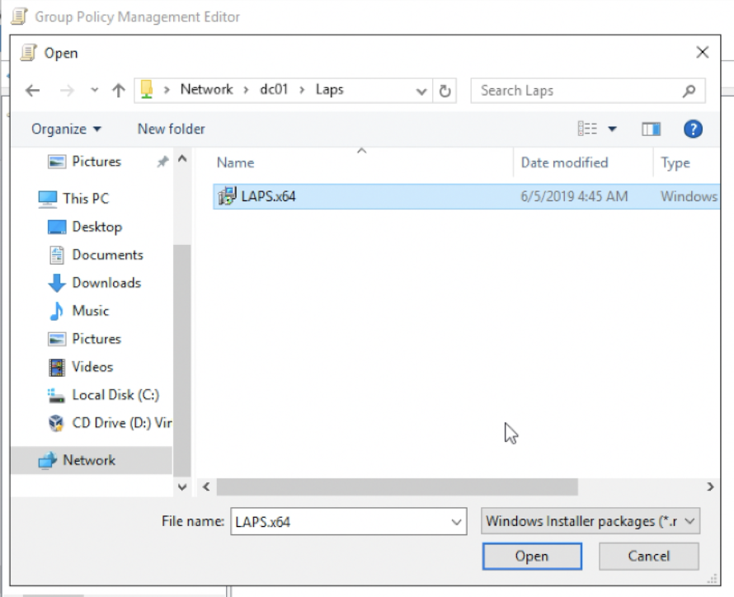The image size is (734, 597).
Task: Click the disabled forward arrow
Action: pyautogui.click(x=67, y=91)
